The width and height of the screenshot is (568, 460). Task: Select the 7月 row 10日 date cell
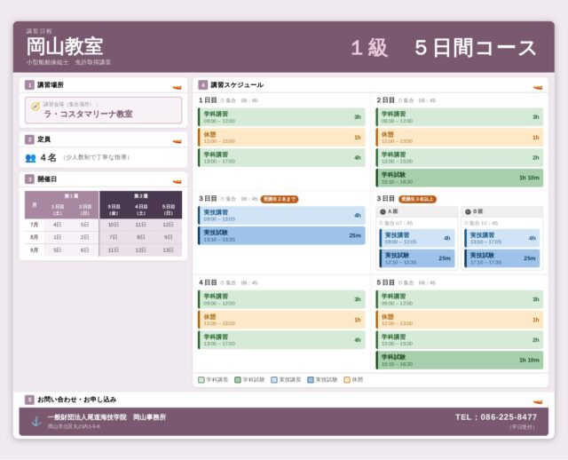point(114,225)
